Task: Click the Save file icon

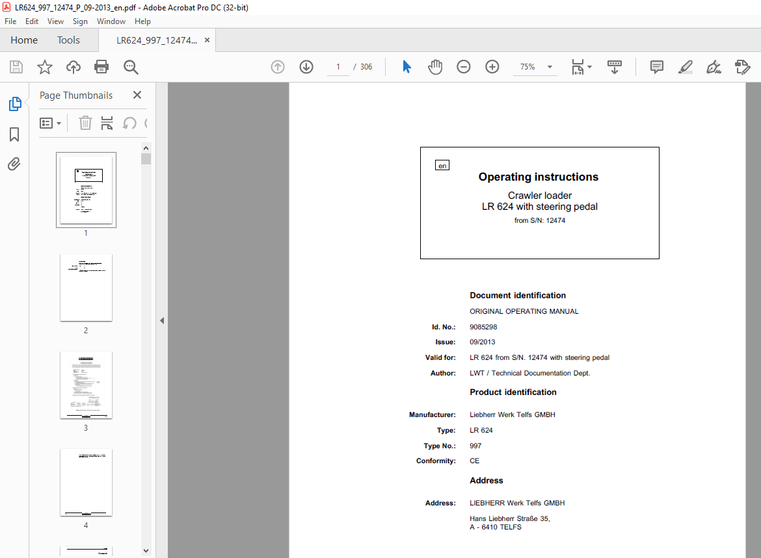Action: [x=16, y=67]
